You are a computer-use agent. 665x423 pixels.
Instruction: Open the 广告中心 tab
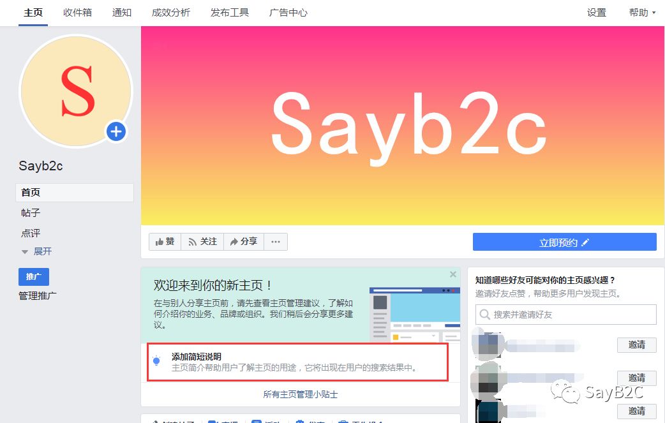pos(288,13)
